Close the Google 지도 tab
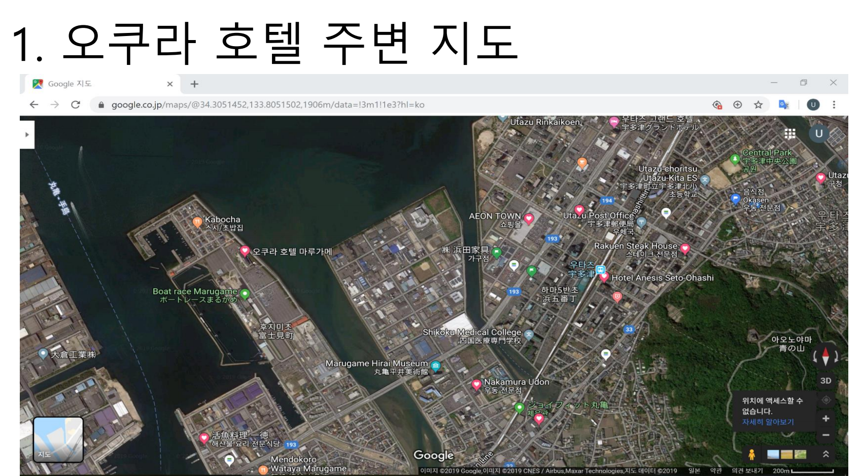Image resolution: width=862 pixels, height=476 pixels. (x=170, y=84)
